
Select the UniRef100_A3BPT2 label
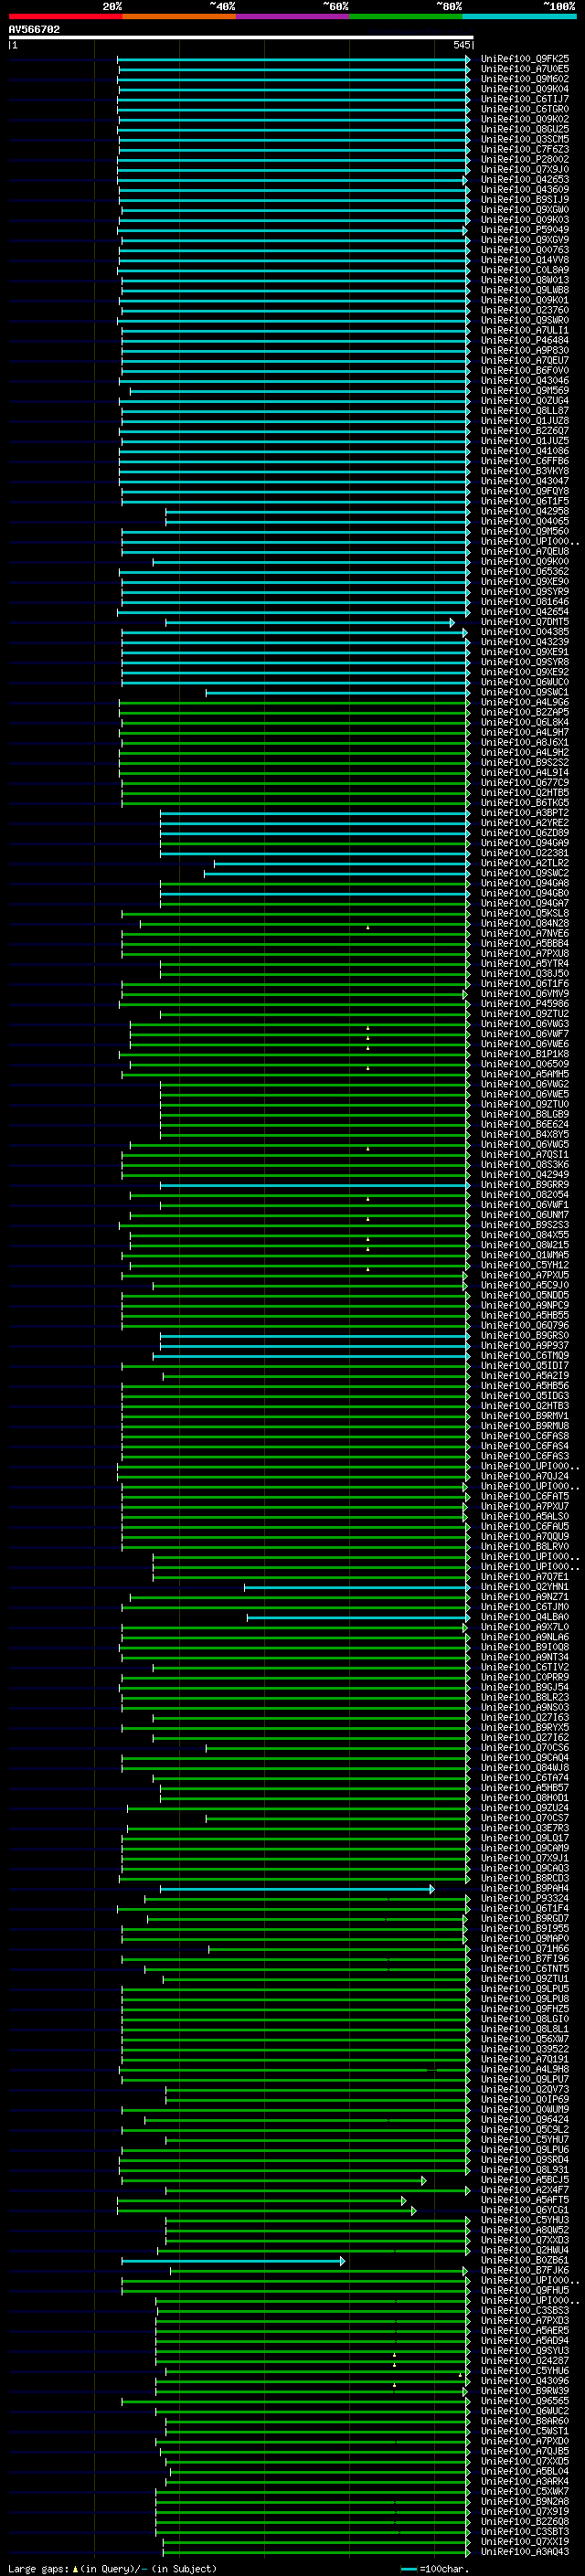pyautogui.click(x=525, y=813)
